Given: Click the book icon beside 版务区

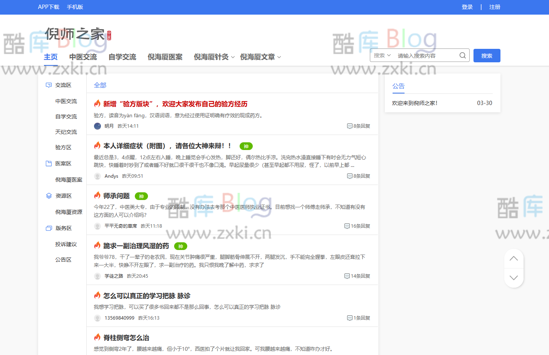Looking at the screenshot, I should point(49,228).
